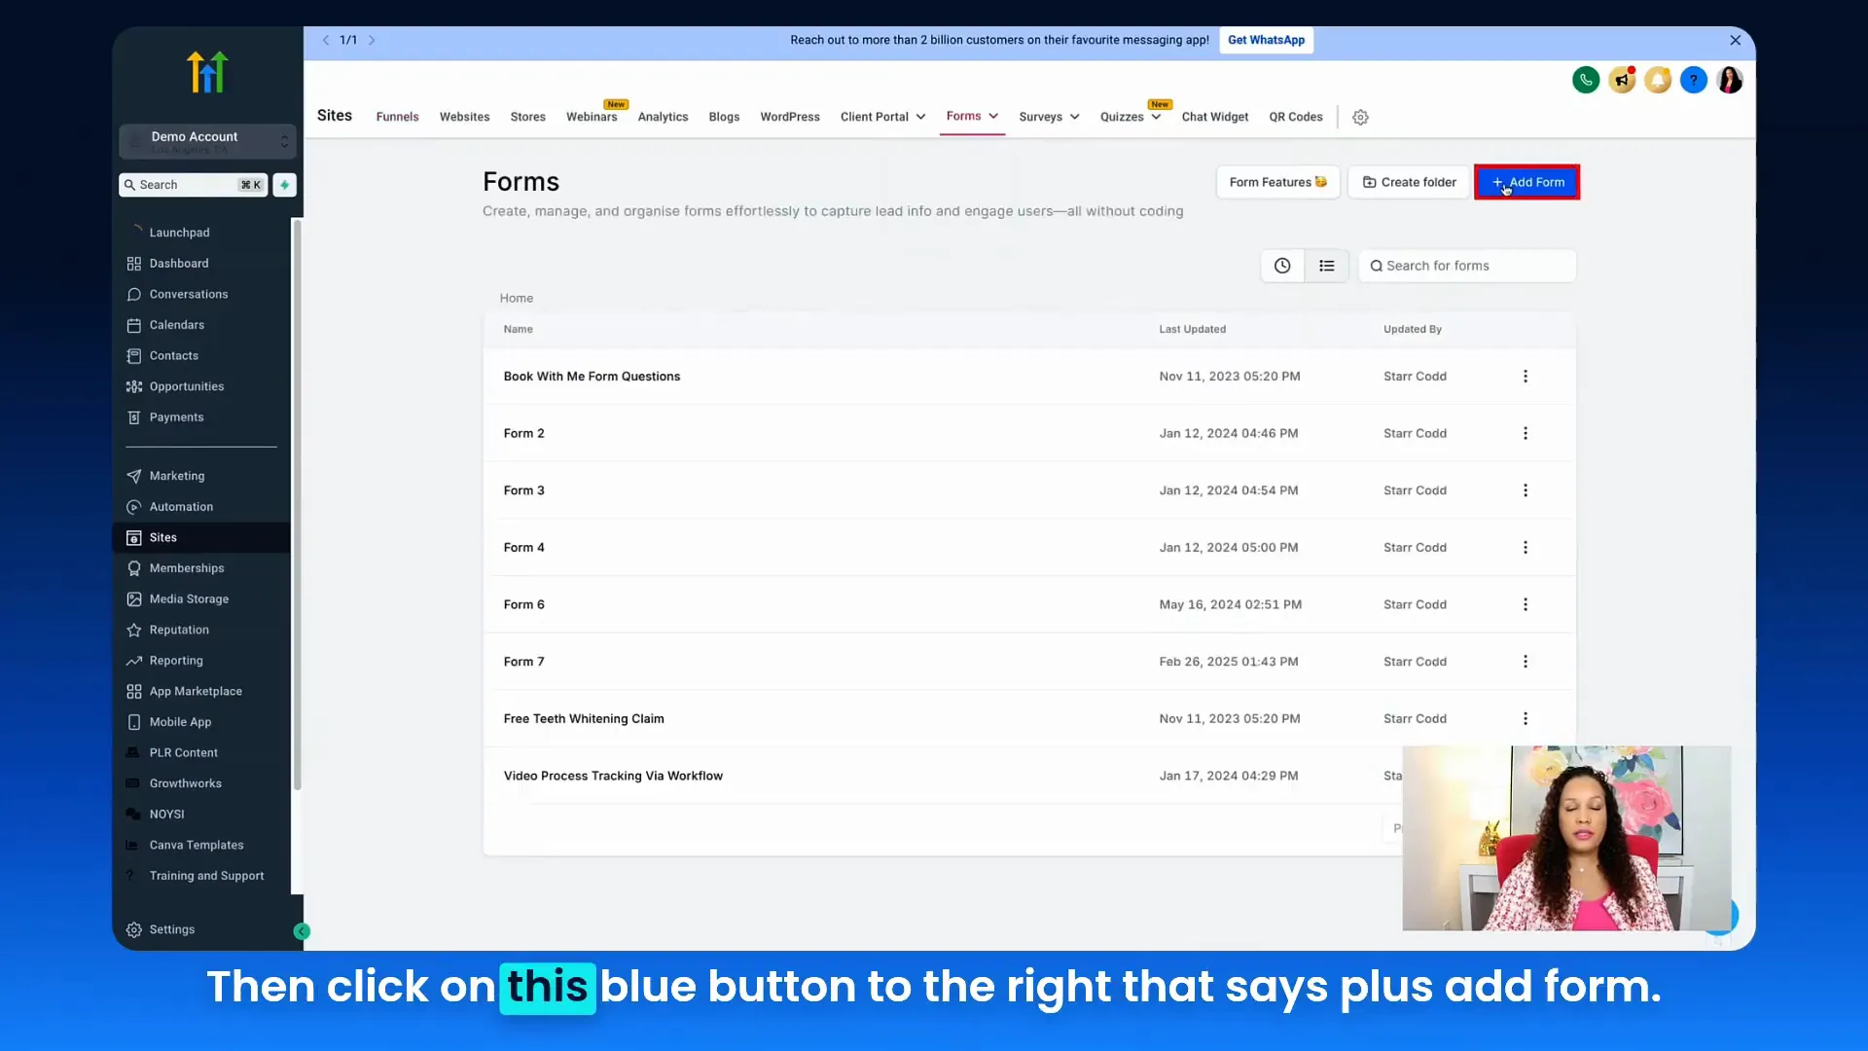Click Home breadcrumb link
The width and height of the screenshot is (1868, 1051).
pos(516,299)
